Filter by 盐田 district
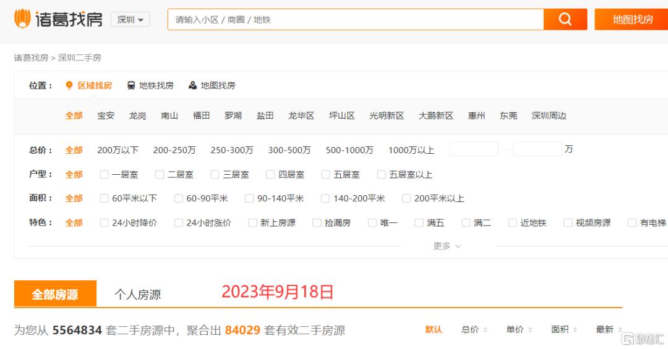Screen dimensions: 668x349 click(265, 116)
